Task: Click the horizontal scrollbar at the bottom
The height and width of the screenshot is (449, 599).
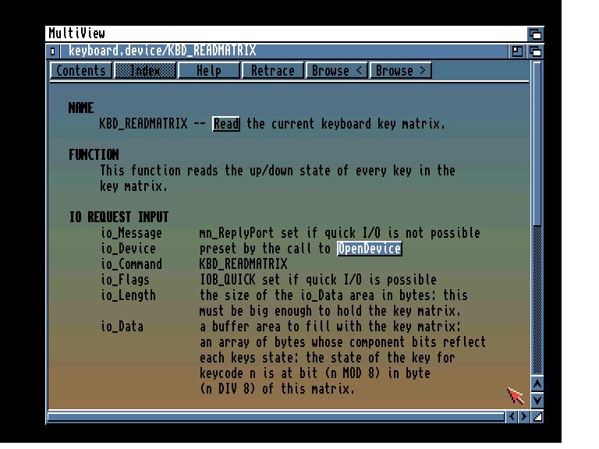Action: (273, 418)
